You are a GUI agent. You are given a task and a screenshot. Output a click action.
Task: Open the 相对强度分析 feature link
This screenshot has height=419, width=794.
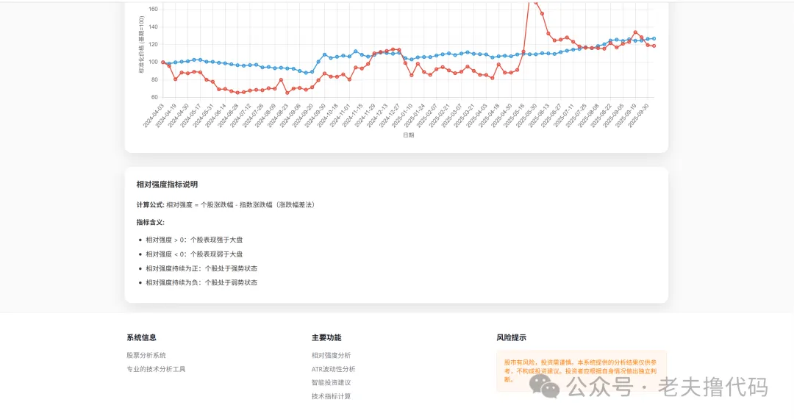(x=331, y=355)
